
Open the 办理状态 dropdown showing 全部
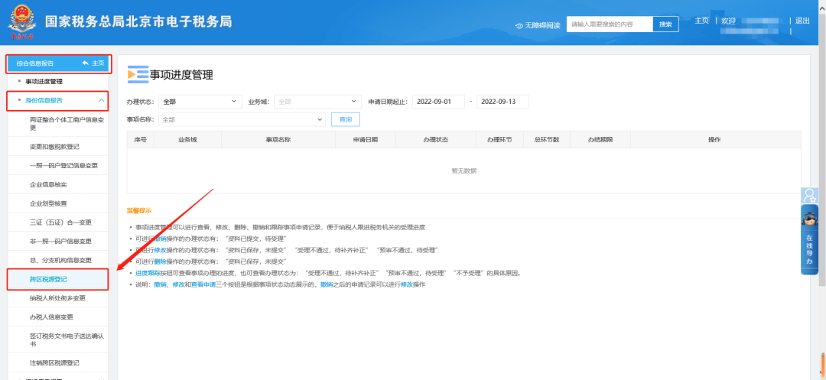200,102
